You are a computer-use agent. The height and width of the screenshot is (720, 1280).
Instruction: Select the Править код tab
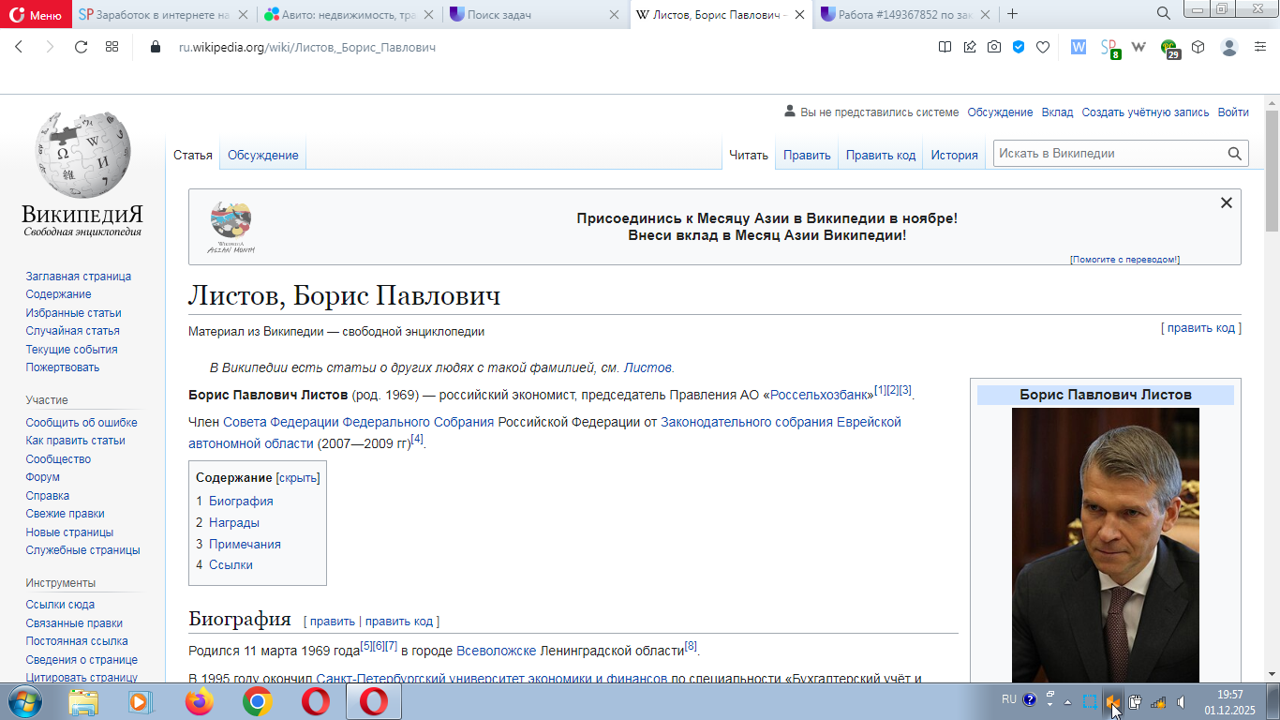pyautogui.click(x=881, y=156)
